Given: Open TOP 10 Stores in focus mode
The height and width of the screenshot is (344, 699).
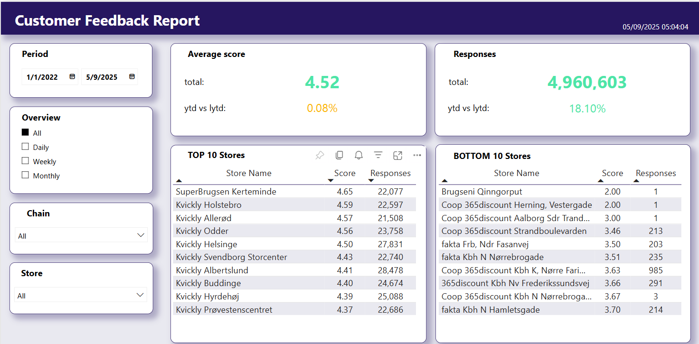Looking at the screenshot, I should click(x=397, y=155).
